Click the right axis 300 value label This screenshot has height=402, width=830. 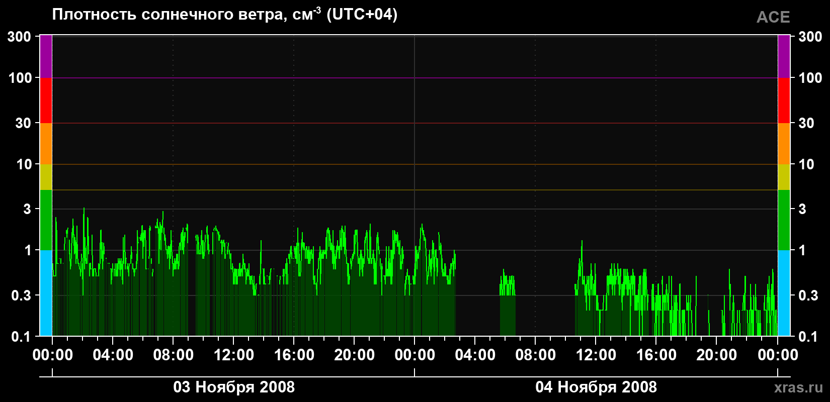(x=810, y=37)
